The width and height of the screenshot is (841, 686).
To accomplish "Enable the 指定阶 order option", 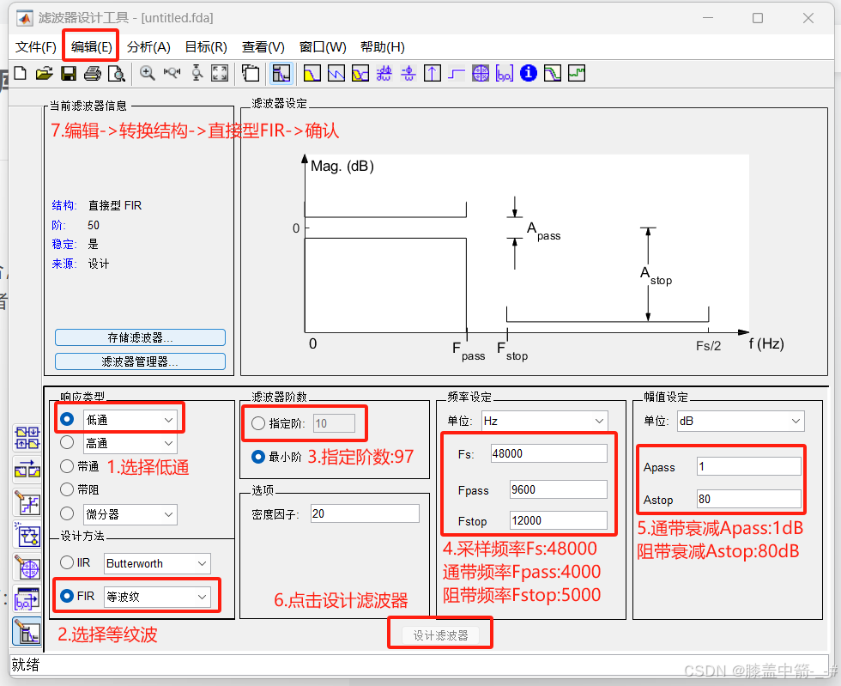I will point(258,422).
